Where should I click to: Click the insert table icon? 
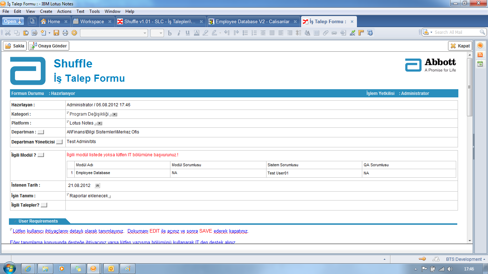pyautogui.click(x=316, y=33)
